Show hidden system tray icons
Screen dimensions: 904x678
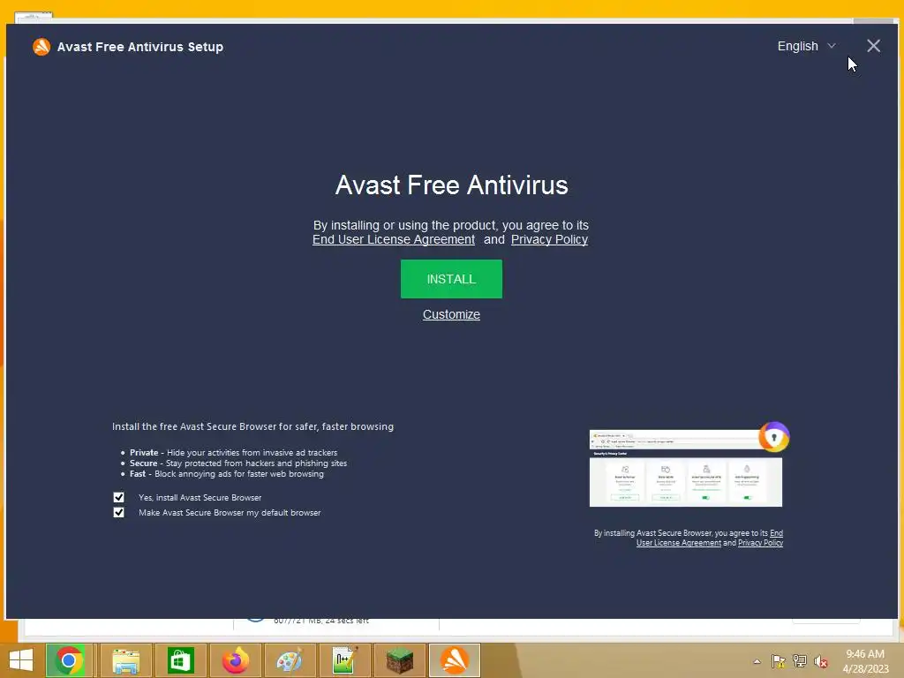click(757, 661)
